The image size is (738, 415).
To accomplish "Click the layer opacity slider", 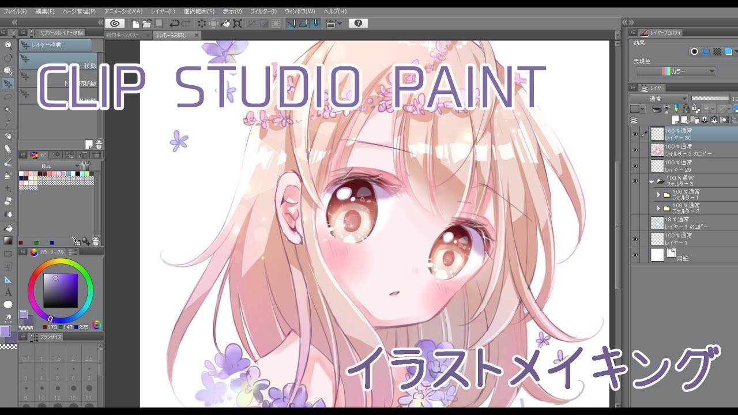I will click(711, 99).
